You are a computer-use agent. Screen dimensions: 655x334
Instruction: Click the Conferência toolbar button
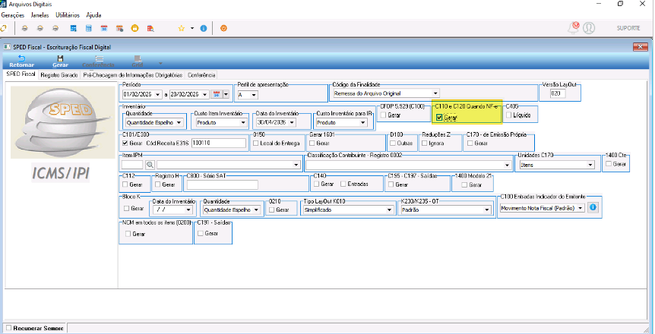click(99, 61)
